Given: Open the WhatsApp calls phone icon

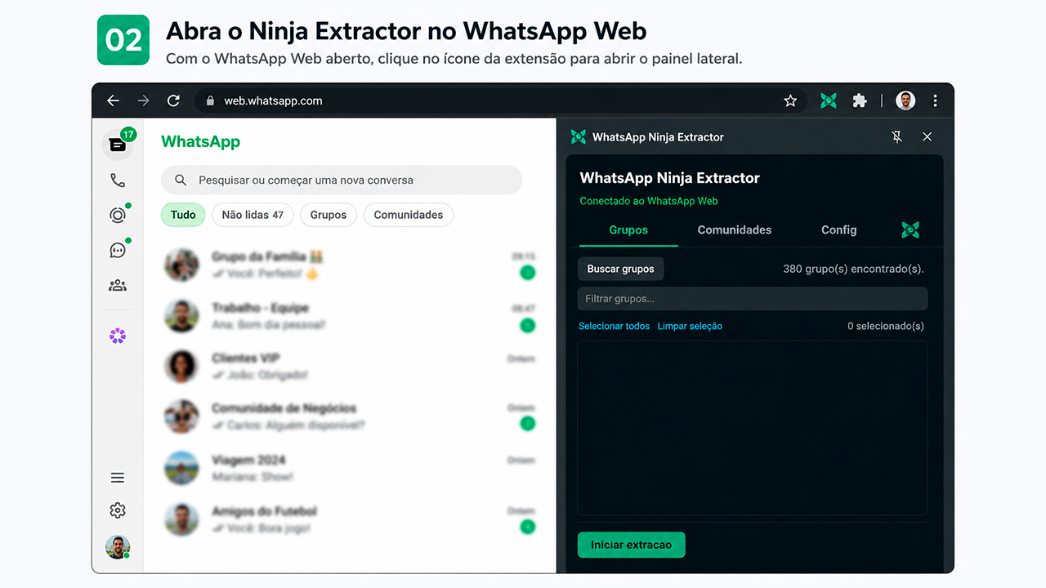Looking at the screenshot, I should 118,180.
